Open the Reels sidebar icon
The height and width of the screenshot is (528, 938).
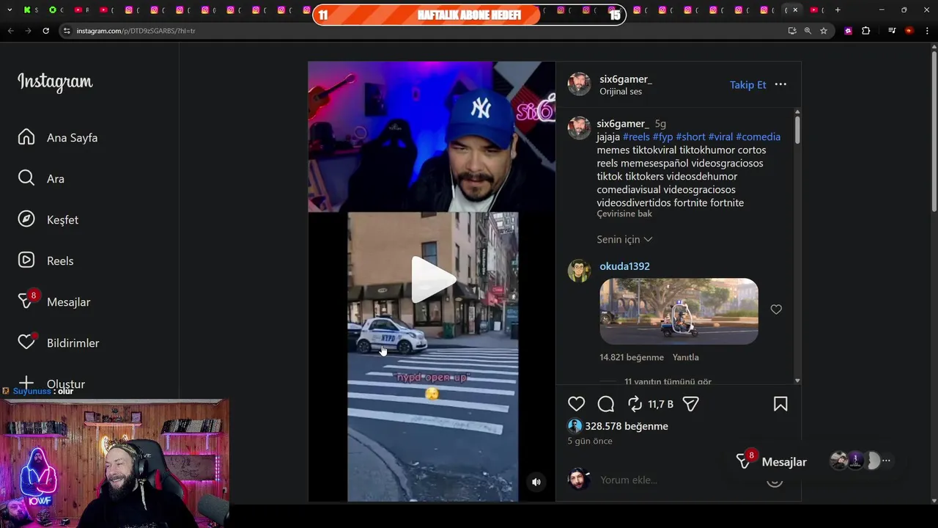(x=26, y=260)
